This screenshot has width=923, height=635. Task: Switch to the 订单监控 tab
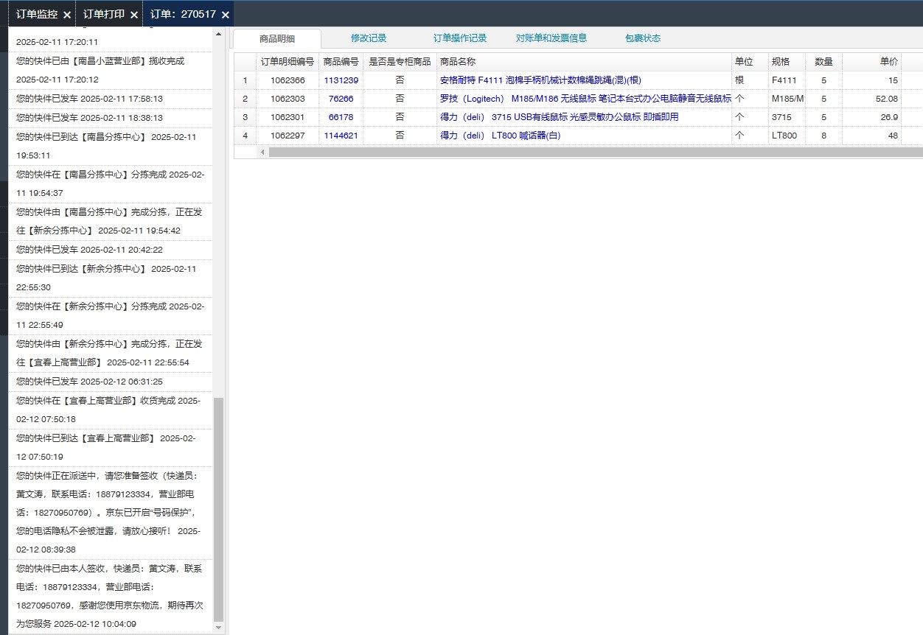point(37,14)
